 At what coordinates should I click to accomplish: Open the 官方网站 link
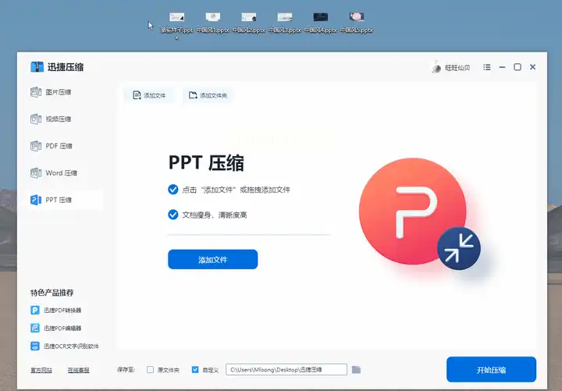(41, 370)
